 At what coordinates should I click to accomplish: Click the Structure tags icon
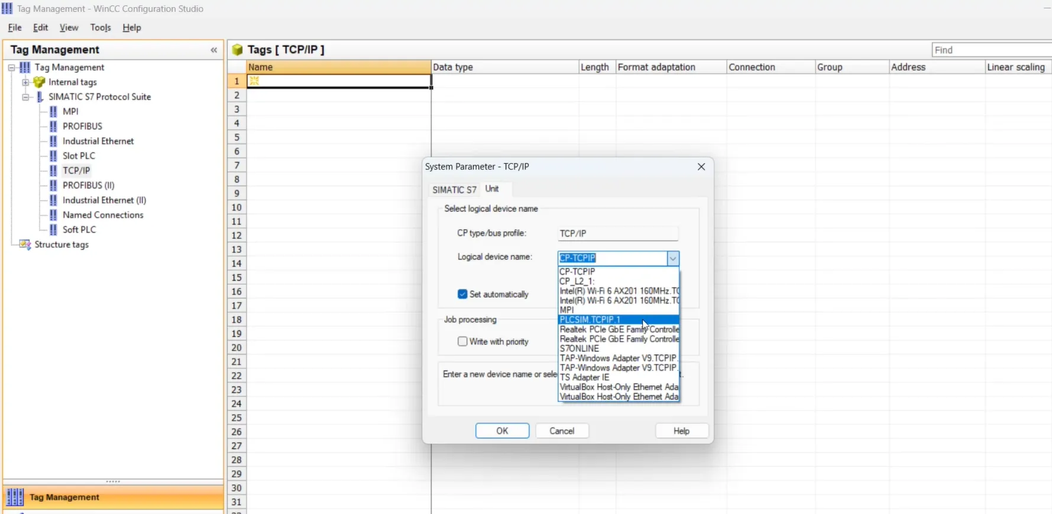[25, 244]
